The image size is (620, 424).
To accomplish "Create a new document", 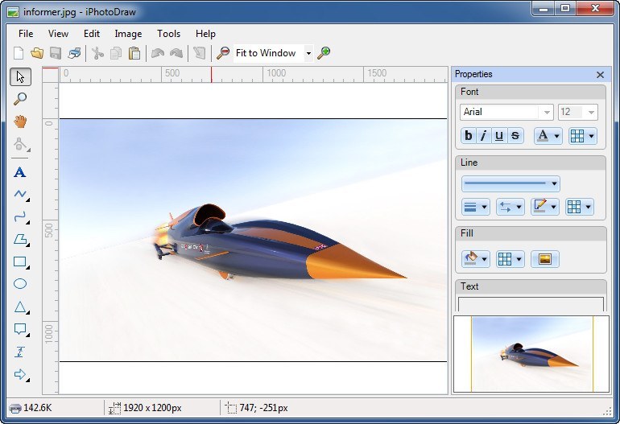I will tap(19, 53).
